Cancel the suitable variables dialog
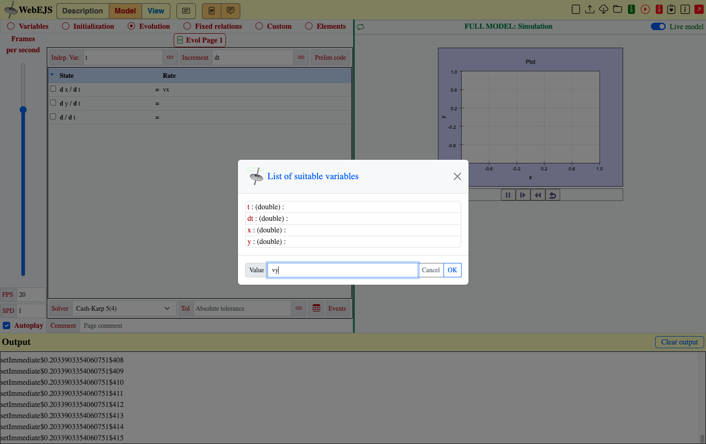This screenshot has height=444, width=706. tap(431, 270)
